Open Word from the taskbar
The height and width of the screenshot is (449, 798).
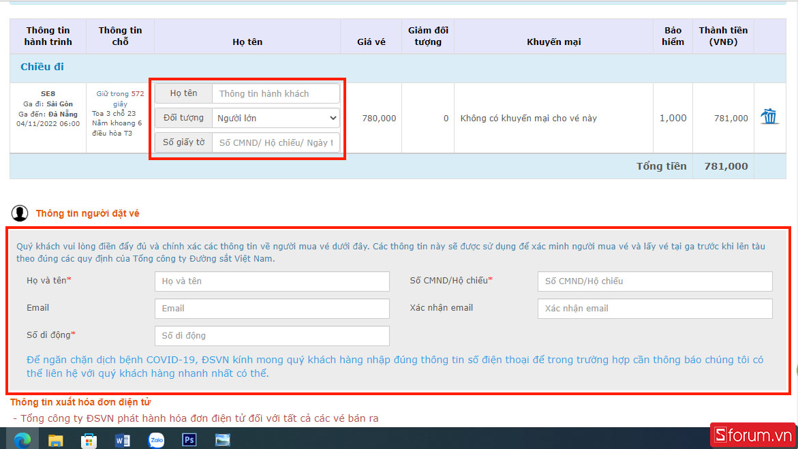pyautogui.click(x=123, y=440)
